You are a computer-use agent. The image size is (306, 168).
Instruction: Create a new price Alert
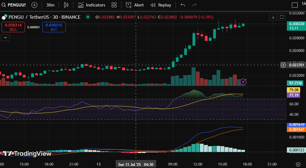click(135, 5)
